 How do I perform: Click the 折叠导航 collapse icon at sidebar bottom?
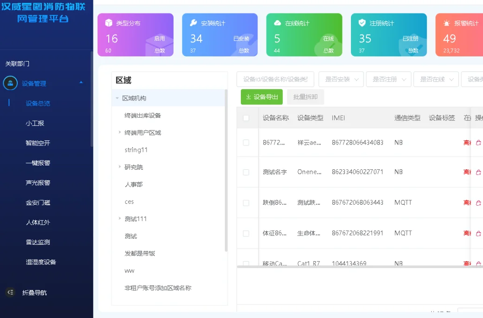tap(10, 292)
